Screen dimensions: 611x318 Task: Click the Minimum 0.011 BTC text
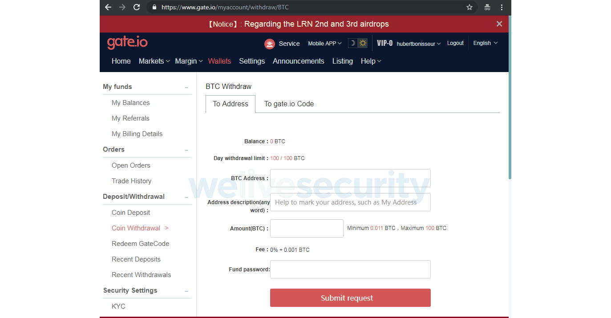(371, 228)
